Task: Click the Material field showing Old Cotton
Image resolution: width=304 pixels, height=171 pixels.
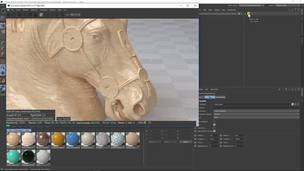Action: pos(252,104)
